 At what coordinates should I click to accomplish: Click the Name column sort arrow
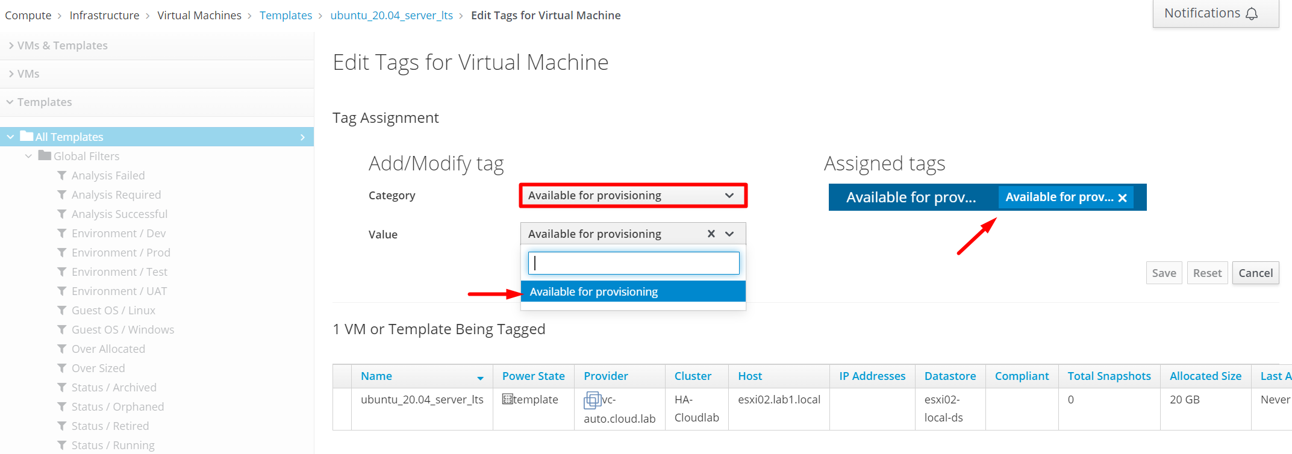tap(480, 378)
